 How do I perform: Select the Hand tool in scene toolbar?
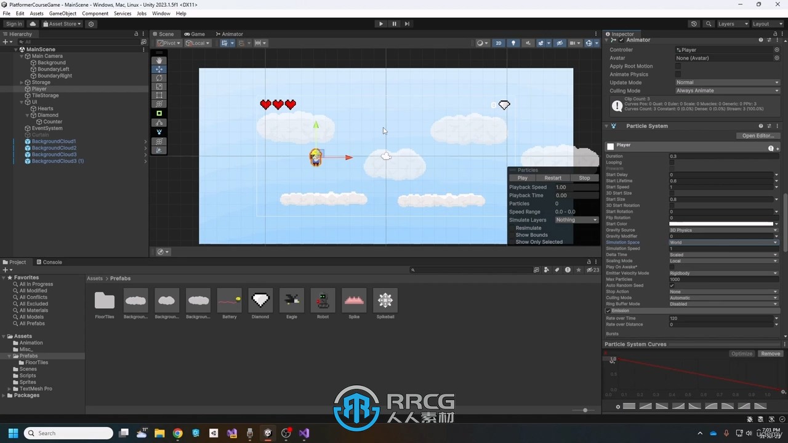pyautogui.click(x=159, y=60)
